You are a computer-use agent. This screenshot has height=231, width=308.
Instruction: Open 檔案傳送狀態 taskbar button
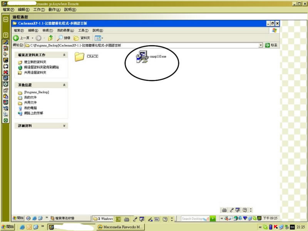(70, 218)
